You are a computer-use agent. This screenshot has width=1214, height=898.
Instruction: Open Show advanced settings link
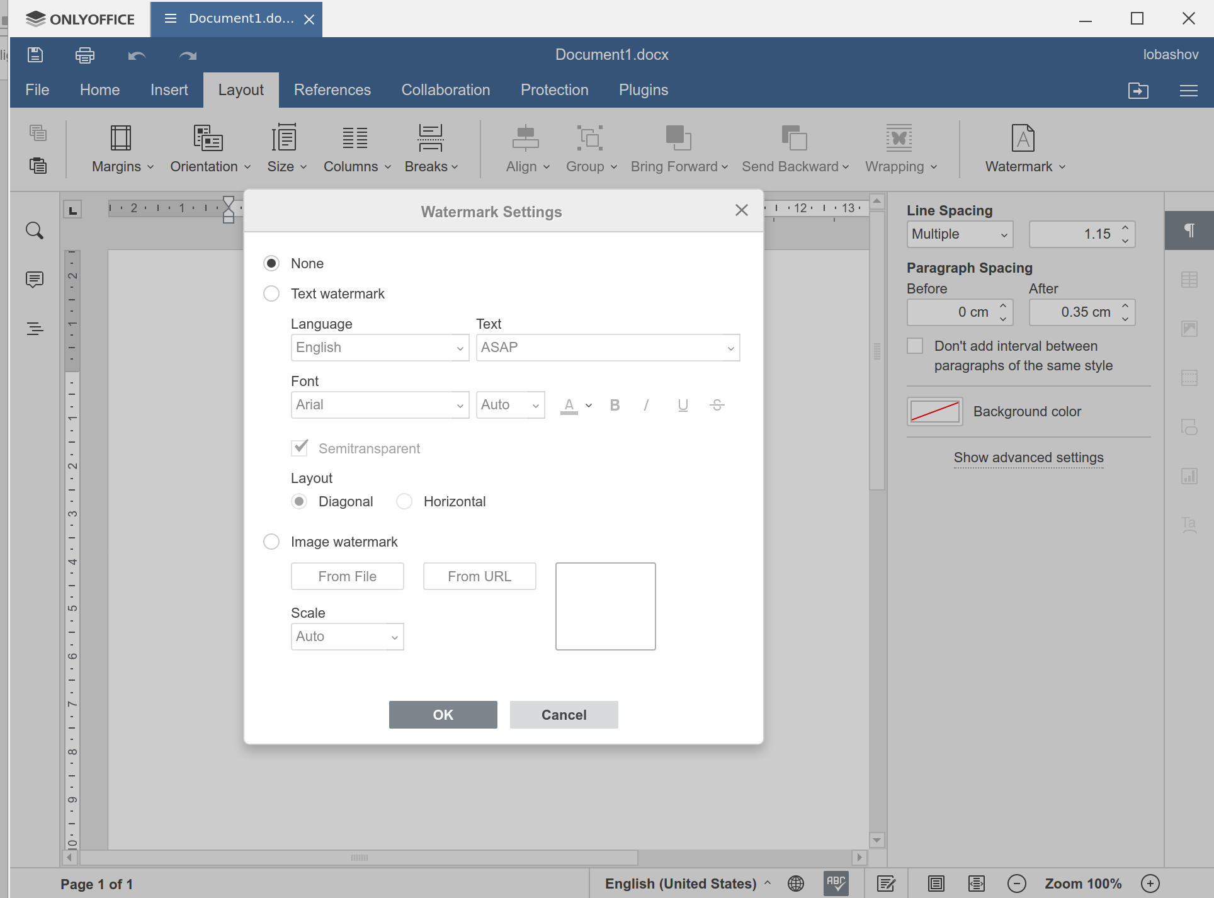pyautogui.click(x=1028, y=458)
